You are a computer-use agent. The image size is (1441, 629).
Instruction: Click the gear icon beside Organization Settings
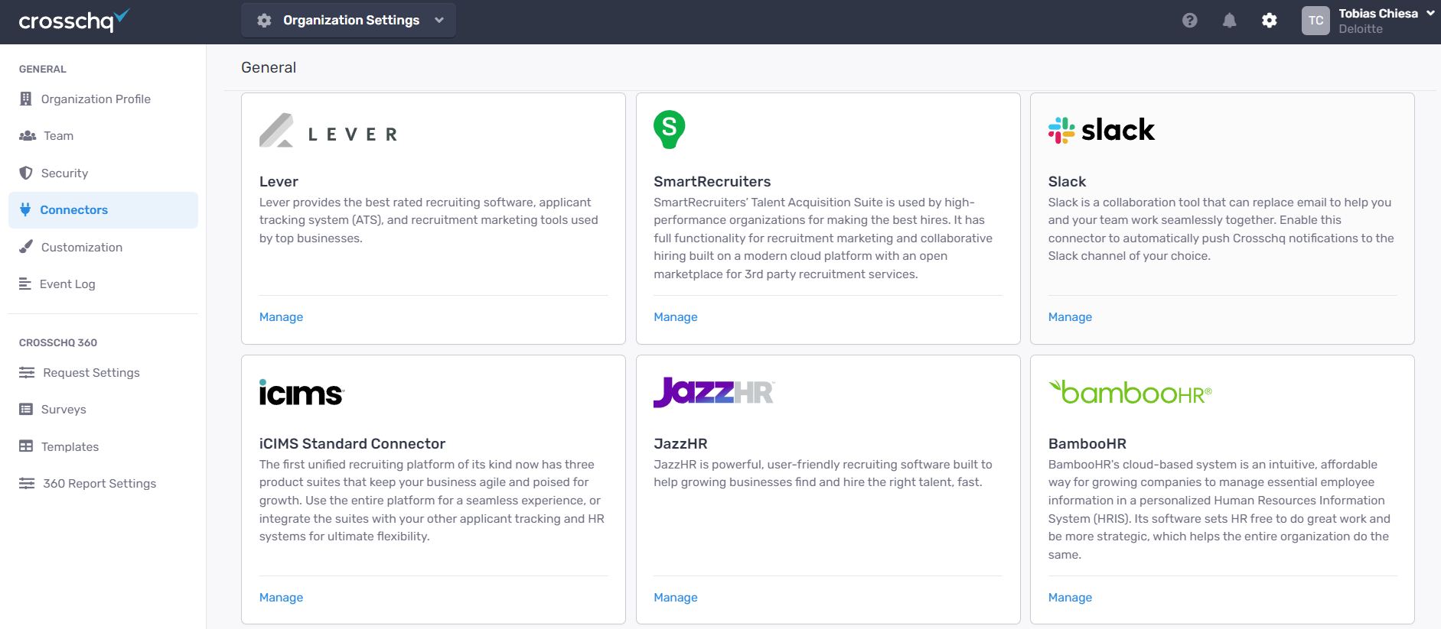(x=264, y=21)
